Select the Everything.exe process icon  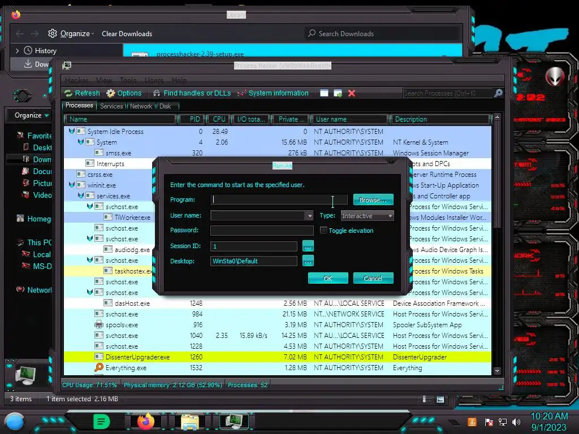tap(99, 367)
